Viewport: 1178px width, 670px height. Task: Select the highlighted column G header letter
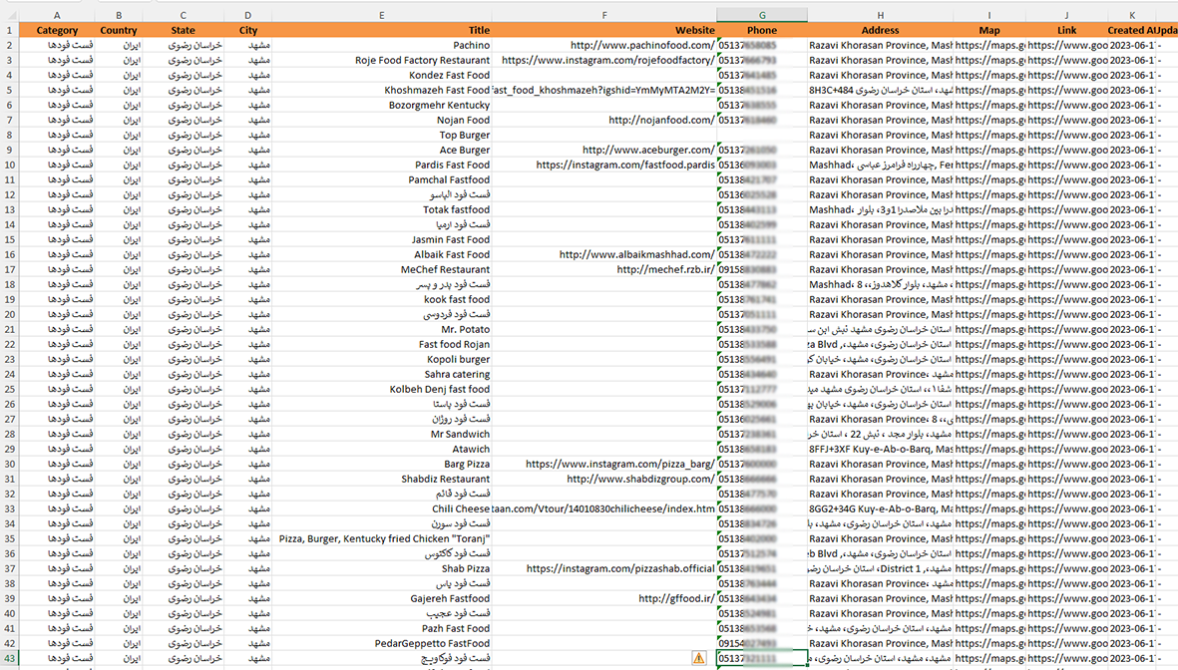[762, 15]
